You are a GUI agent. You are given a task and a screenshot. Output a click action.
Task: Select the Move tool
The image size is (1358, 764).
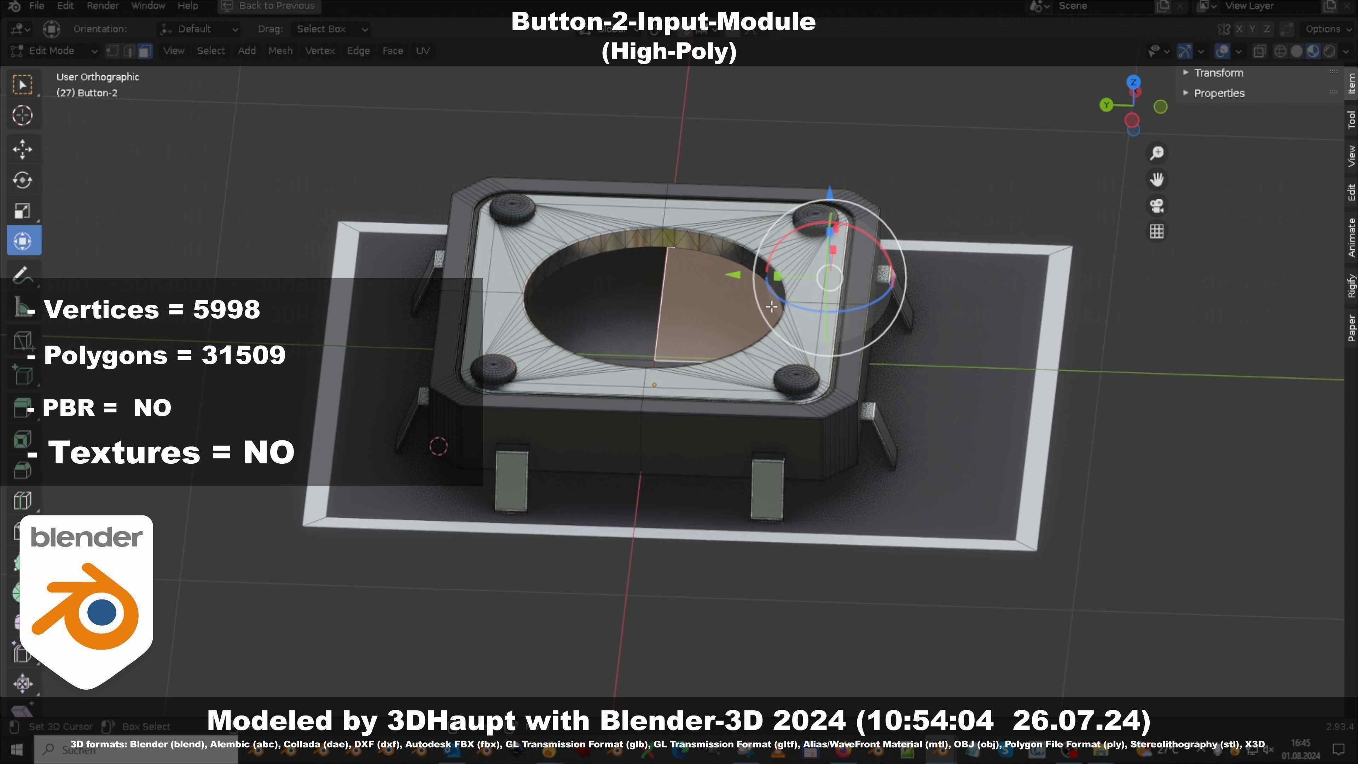click(23, 149)
